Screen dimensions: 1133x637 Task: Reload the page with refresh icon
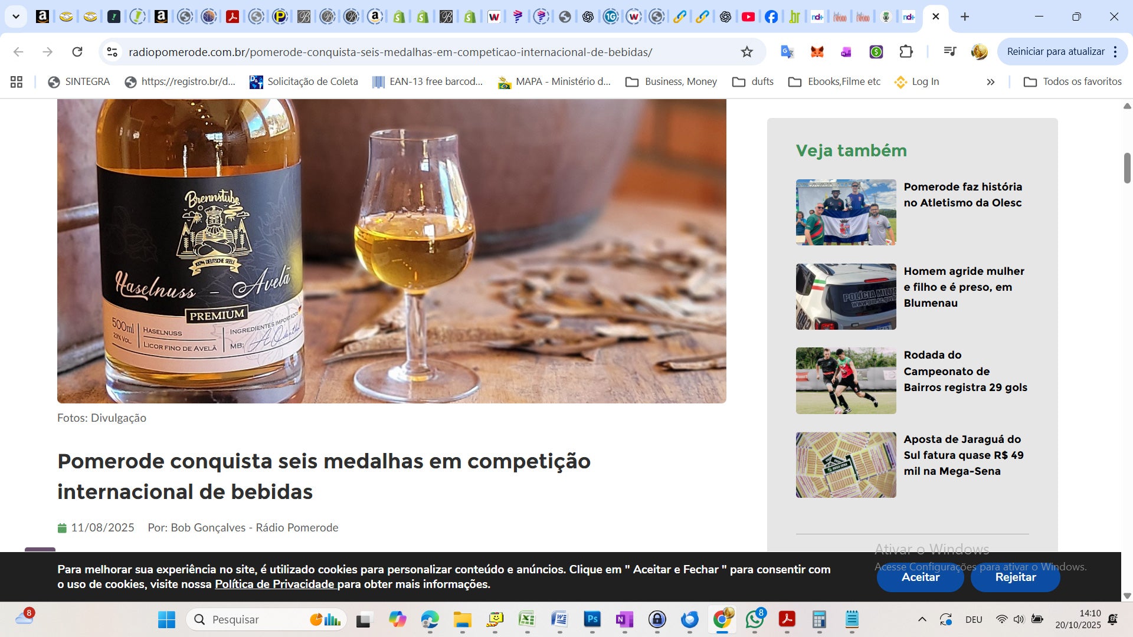(77, 52)
